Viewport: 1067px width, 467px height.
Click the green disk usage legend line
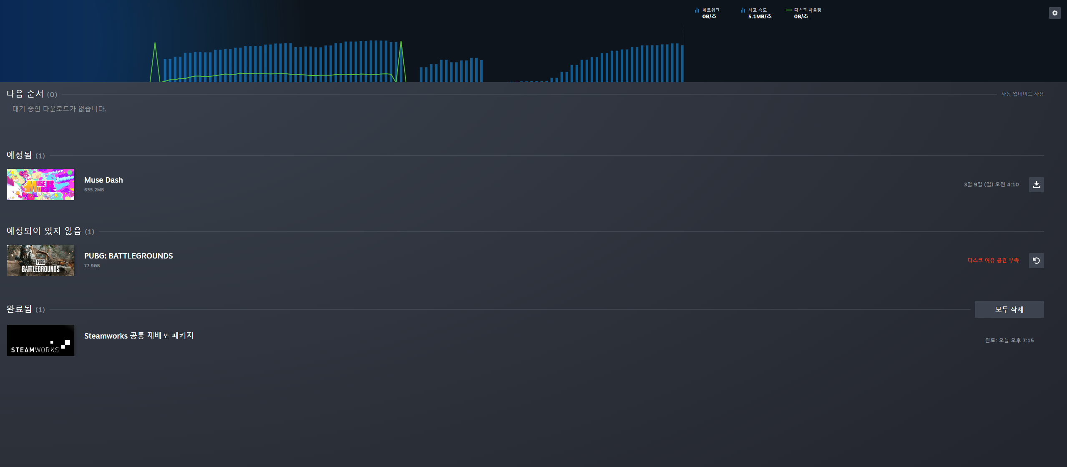pyautogui.click(x=788, y=10)
